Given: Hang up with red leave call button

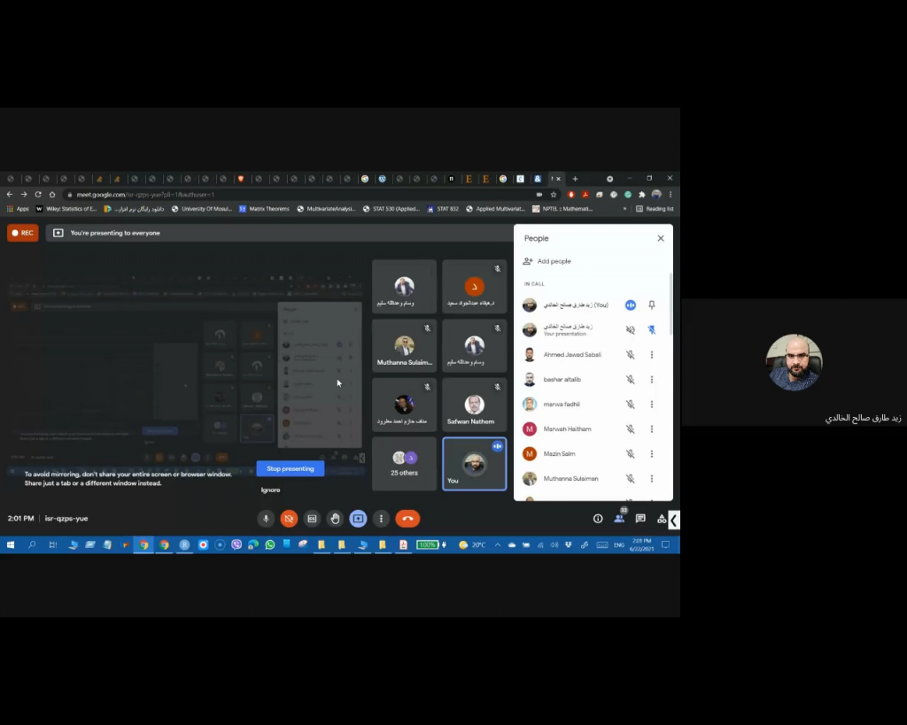Looking at the screenshot, I should (x=407, y=519).
